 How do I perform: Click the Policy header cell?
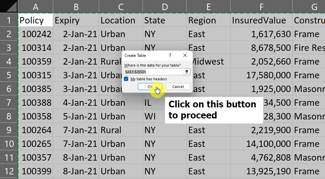35,20
